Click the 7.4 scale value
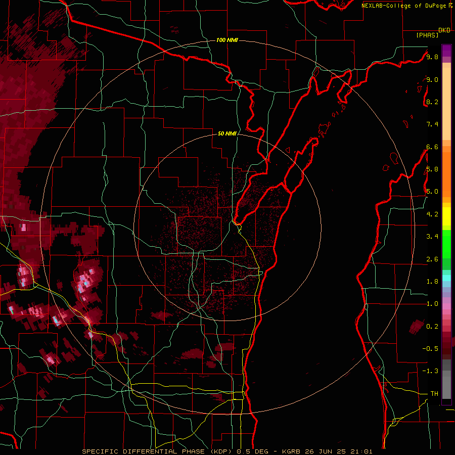455x455 pixels. (432, 124)
